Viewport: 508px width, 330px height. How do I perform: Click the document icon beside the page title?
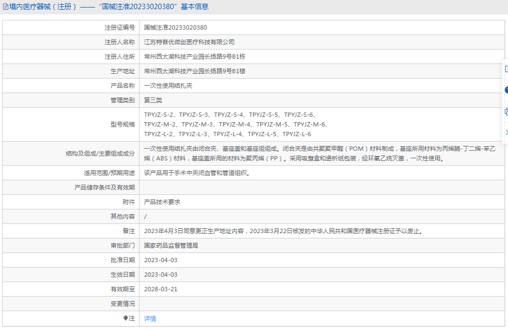pyautogui.click(x=5, y=7)
